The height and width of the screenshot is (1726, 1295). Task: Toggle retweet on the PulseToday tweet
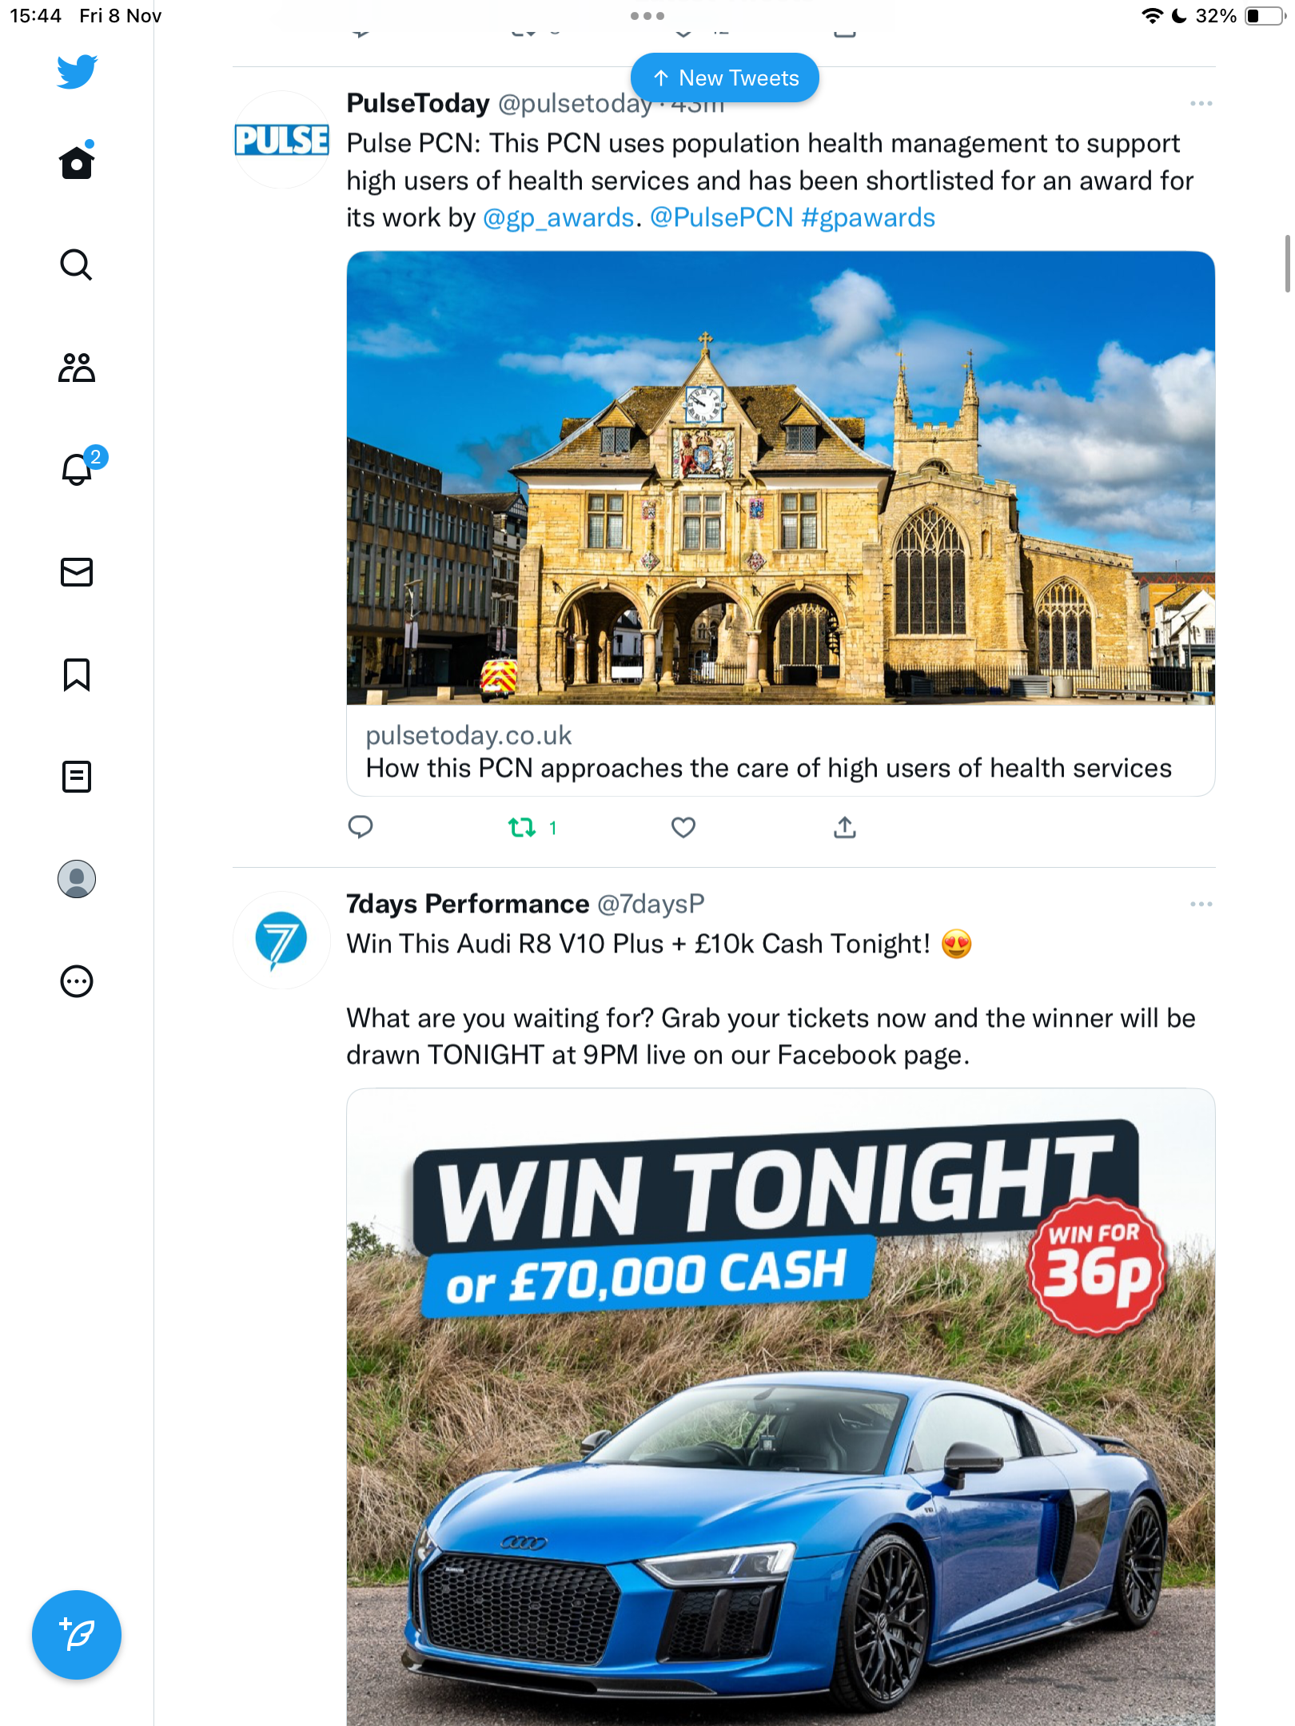532,827
